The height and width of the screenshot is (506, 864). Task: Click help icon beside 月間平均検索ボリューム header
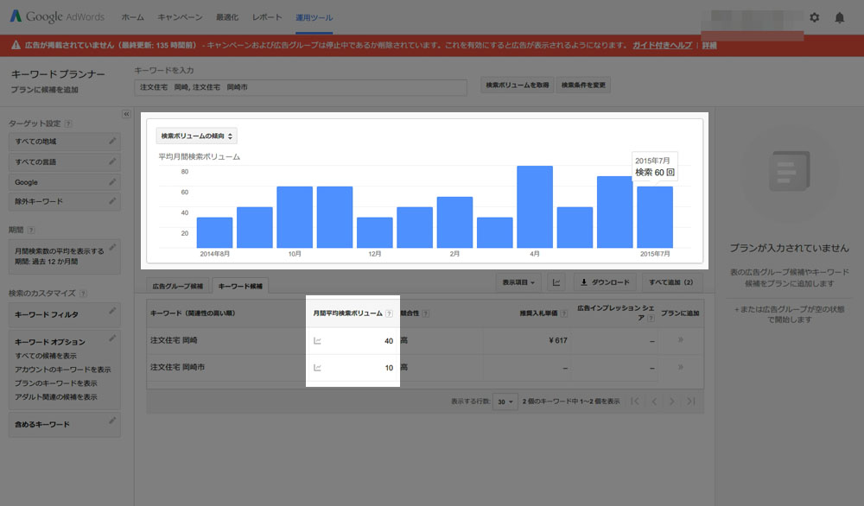pyautogui.click(x=389, y=313)
